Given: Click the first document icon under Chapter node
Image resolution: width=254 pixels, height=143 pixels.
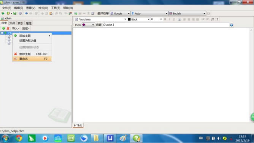Looking at the screenshot, I should click(9, 36).
